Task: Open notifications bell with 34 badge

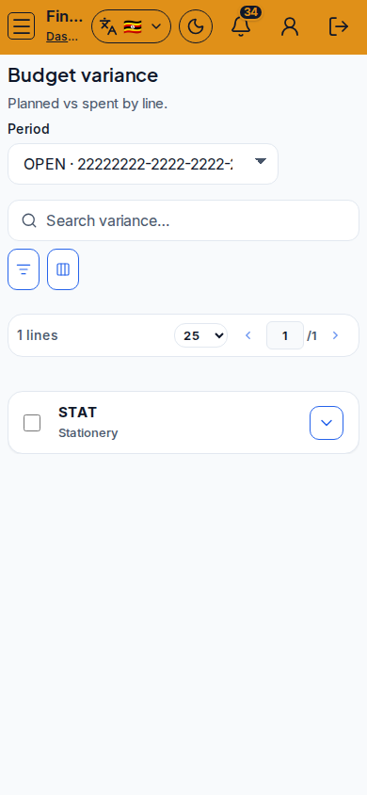Action: [241, 26]
